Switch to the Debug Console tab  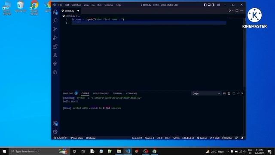pyautogui.click(x=101, y=93)
